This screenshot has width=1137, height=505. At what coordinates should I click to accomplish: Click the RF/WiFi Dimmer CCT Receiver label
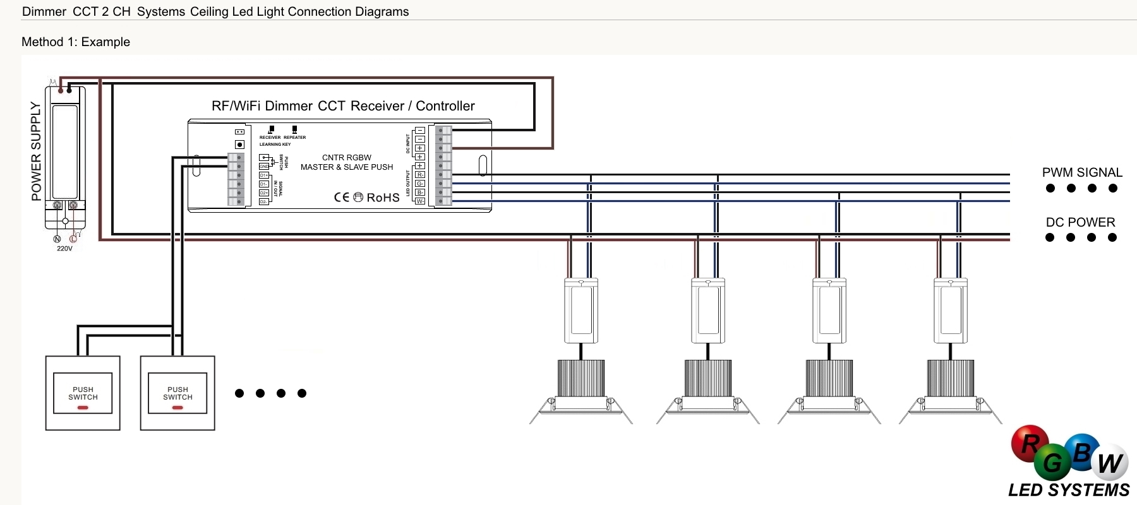pos(343,106)
